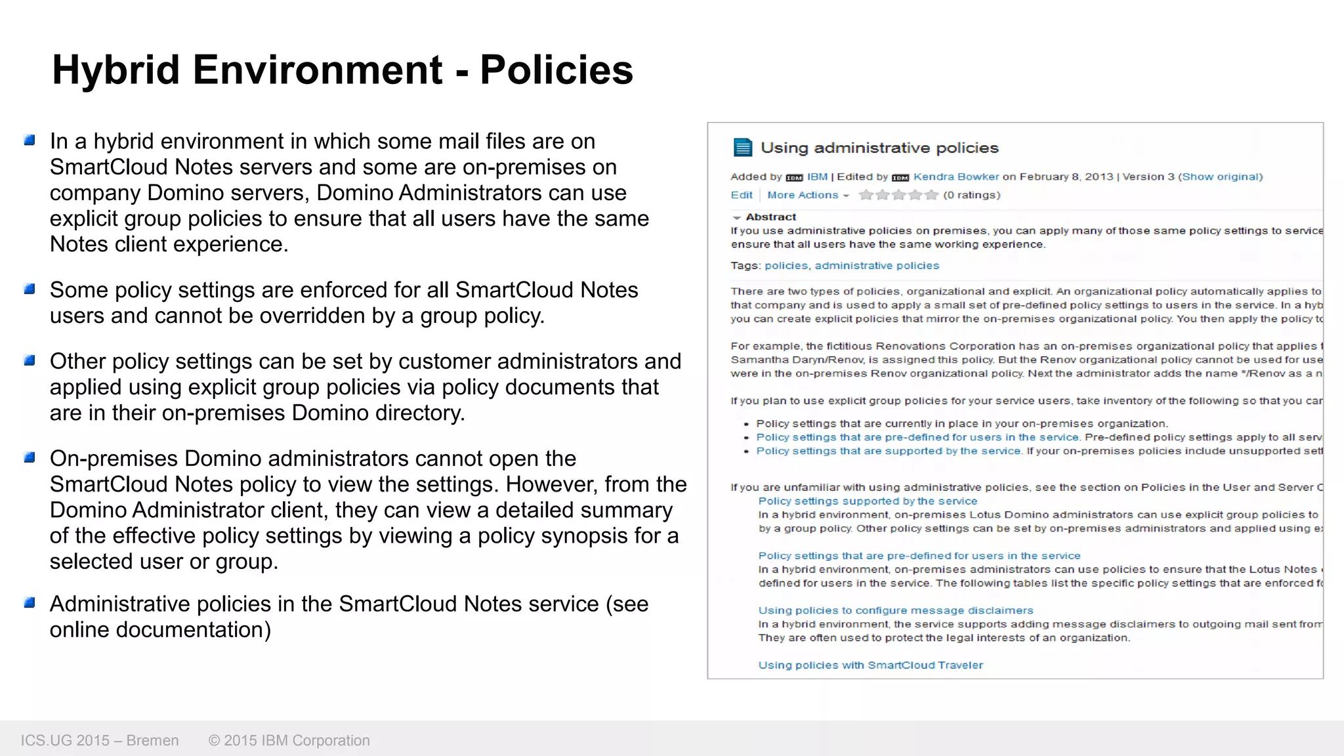This screenshot has height=756, width=1344.
Task: Click 'Policy settings that are currently in place' bullet
Action: (962, 423)
